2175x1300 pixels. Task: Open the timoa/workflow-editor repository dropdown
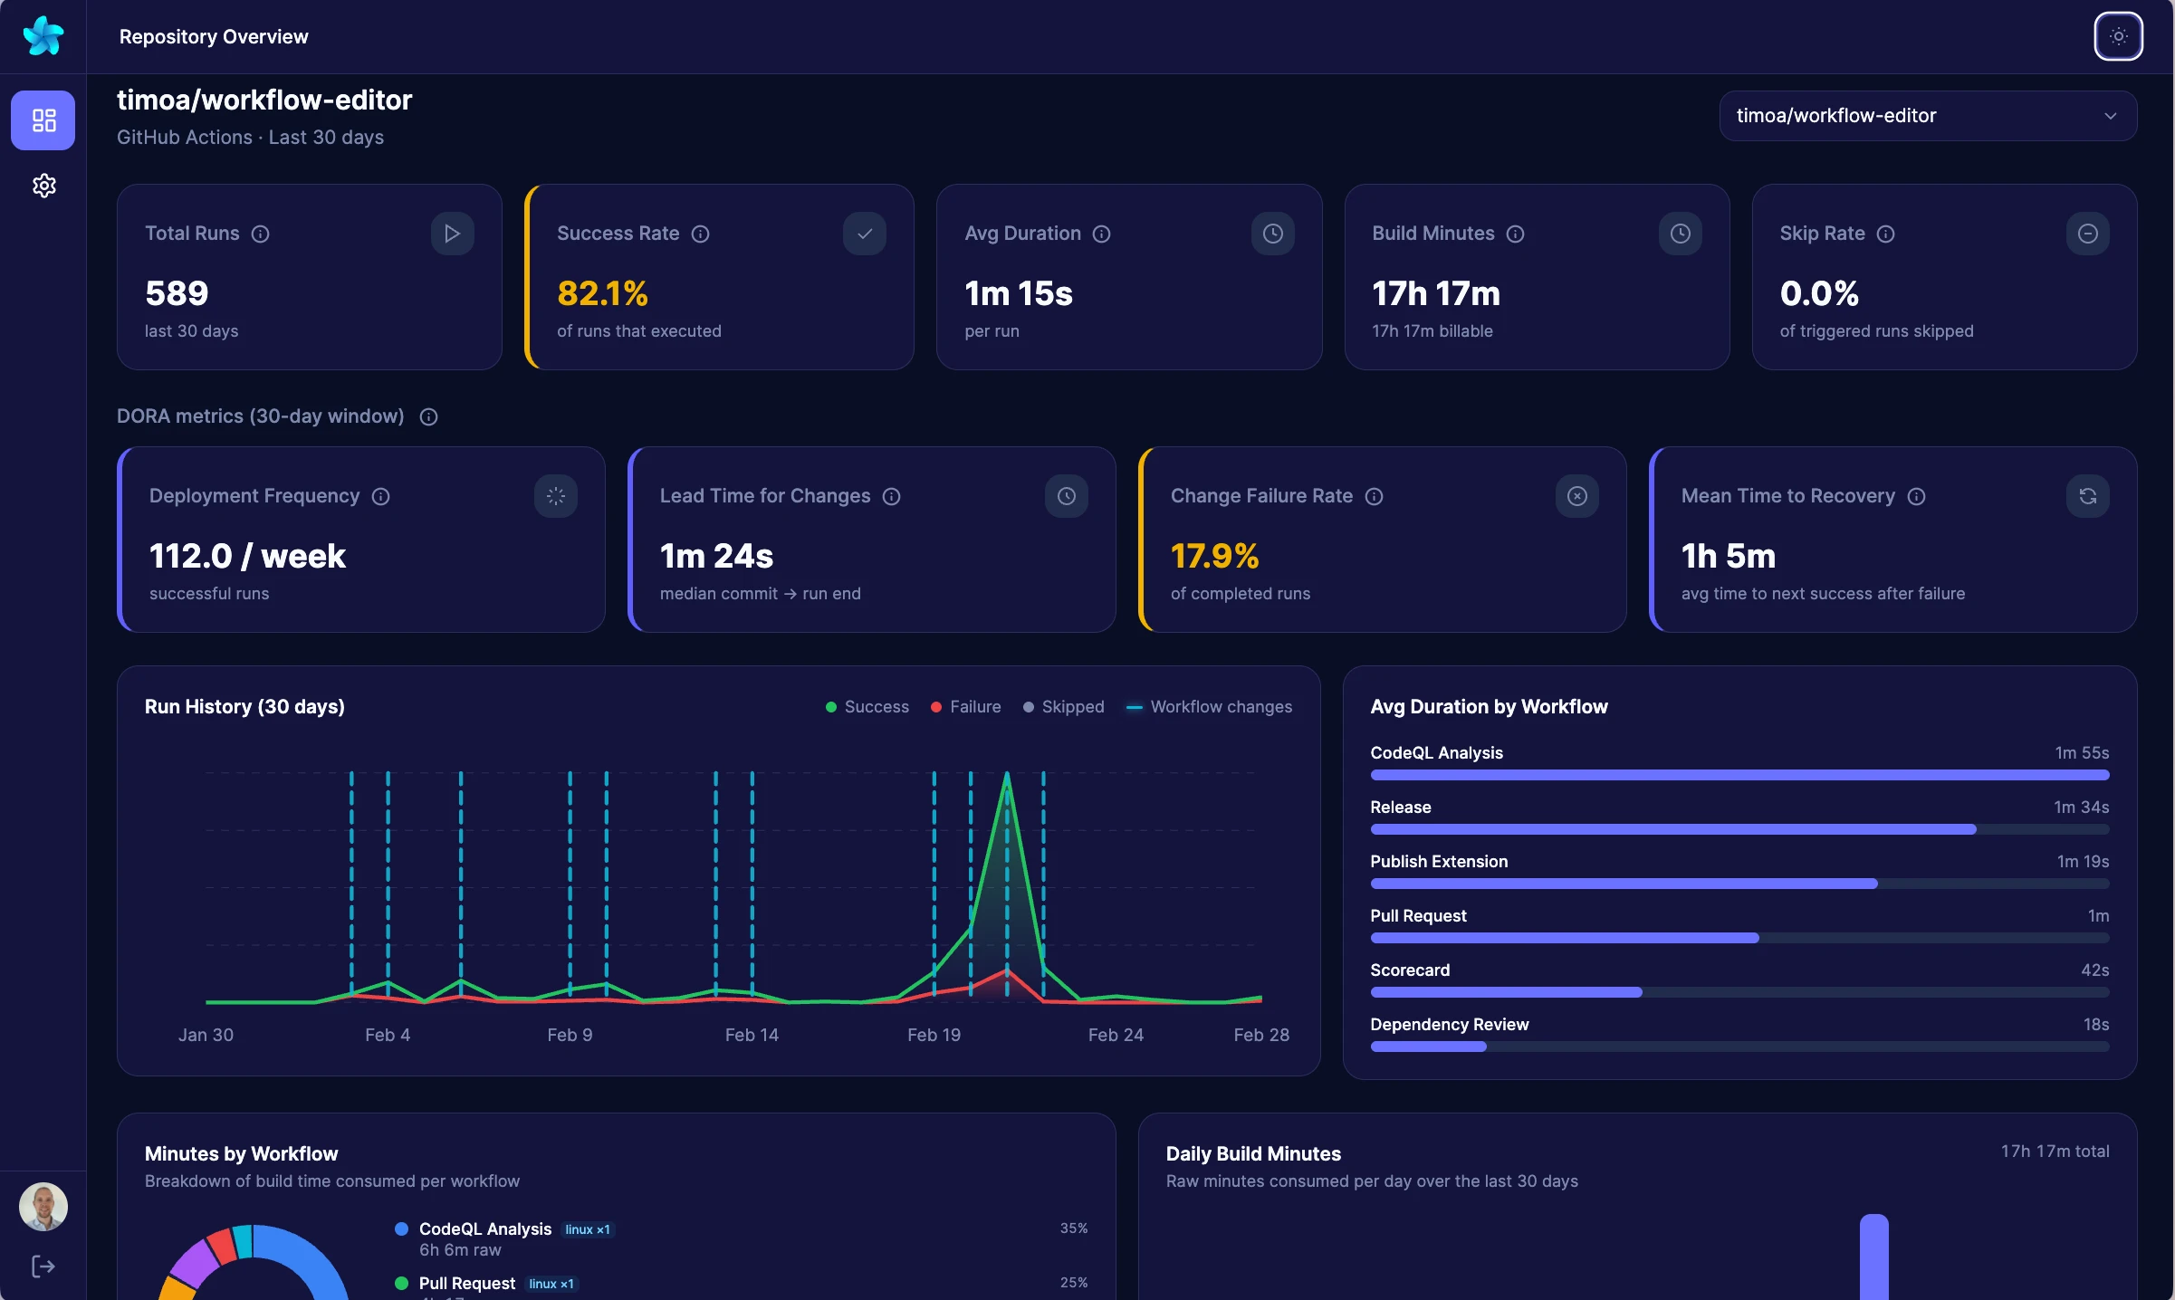click(x=1928, y=115)
